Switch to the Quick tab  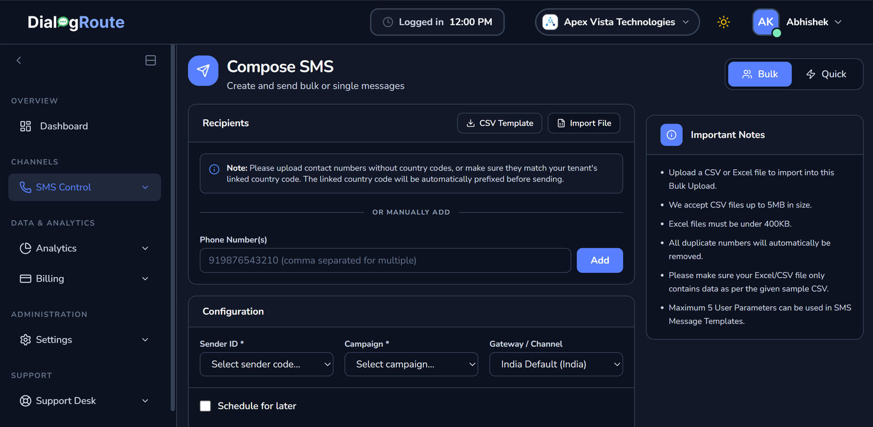[x=826, y=74]
